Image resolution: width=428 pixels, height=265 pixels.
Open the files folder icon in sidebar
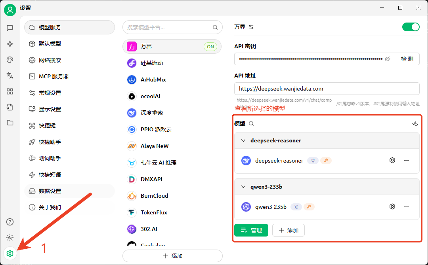point(10,123)
